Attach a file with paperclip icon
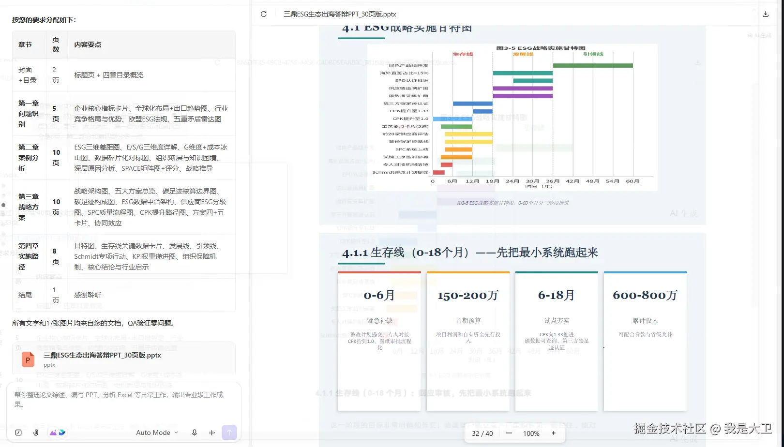Image resolution: width=784 pixels, height=447 pixels. pos(36,432)
